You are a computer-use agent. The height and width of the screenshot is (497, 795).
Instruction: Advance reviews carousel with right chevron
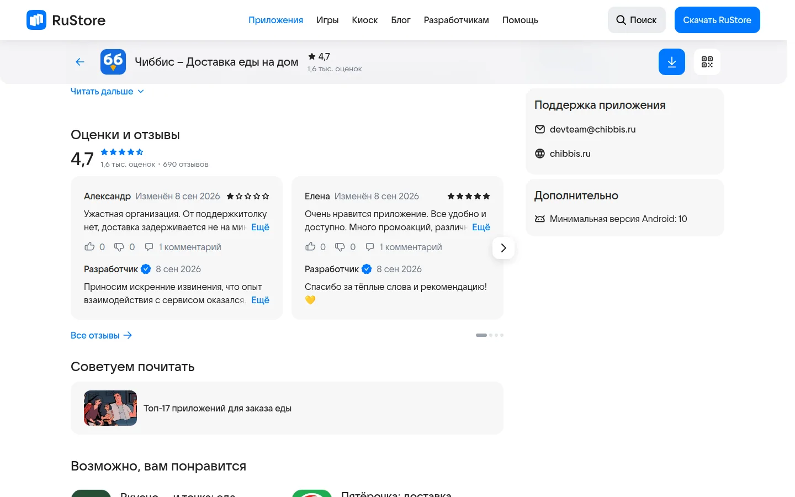tap(504, 248)
